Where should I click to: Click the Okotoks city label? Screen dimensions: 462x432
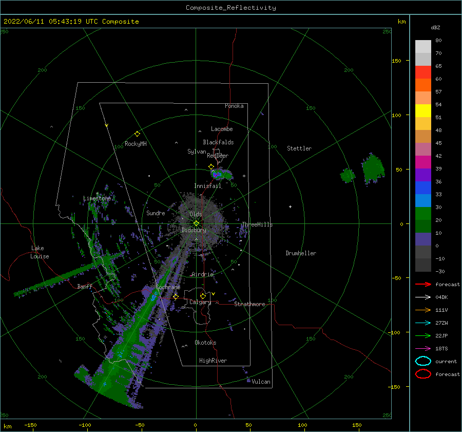(x=205, y=342)
